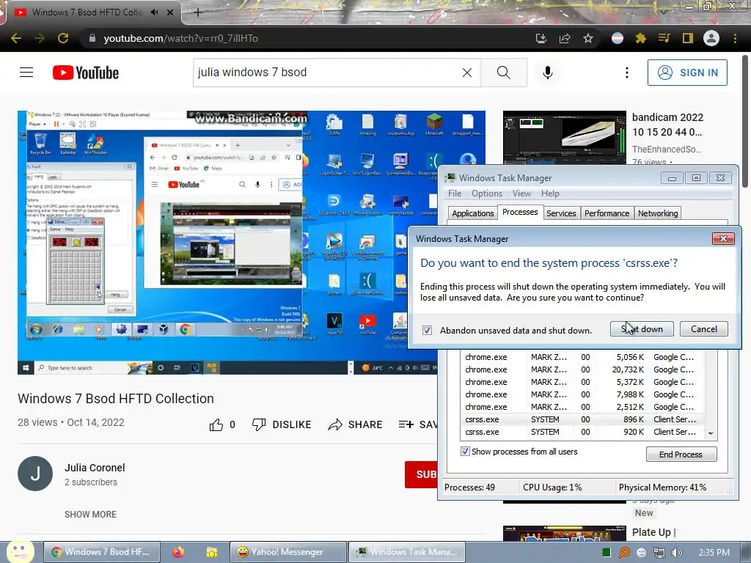
Task: Open the volume speaker tray icon
Action: 677,553
